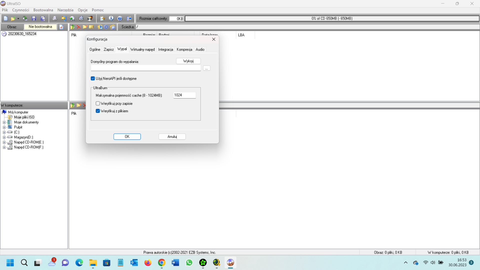Image resolution: width=480 pixels, height=270 pixels.
Task: Click the Add files toolbar icon
Action: click(102, 18)
